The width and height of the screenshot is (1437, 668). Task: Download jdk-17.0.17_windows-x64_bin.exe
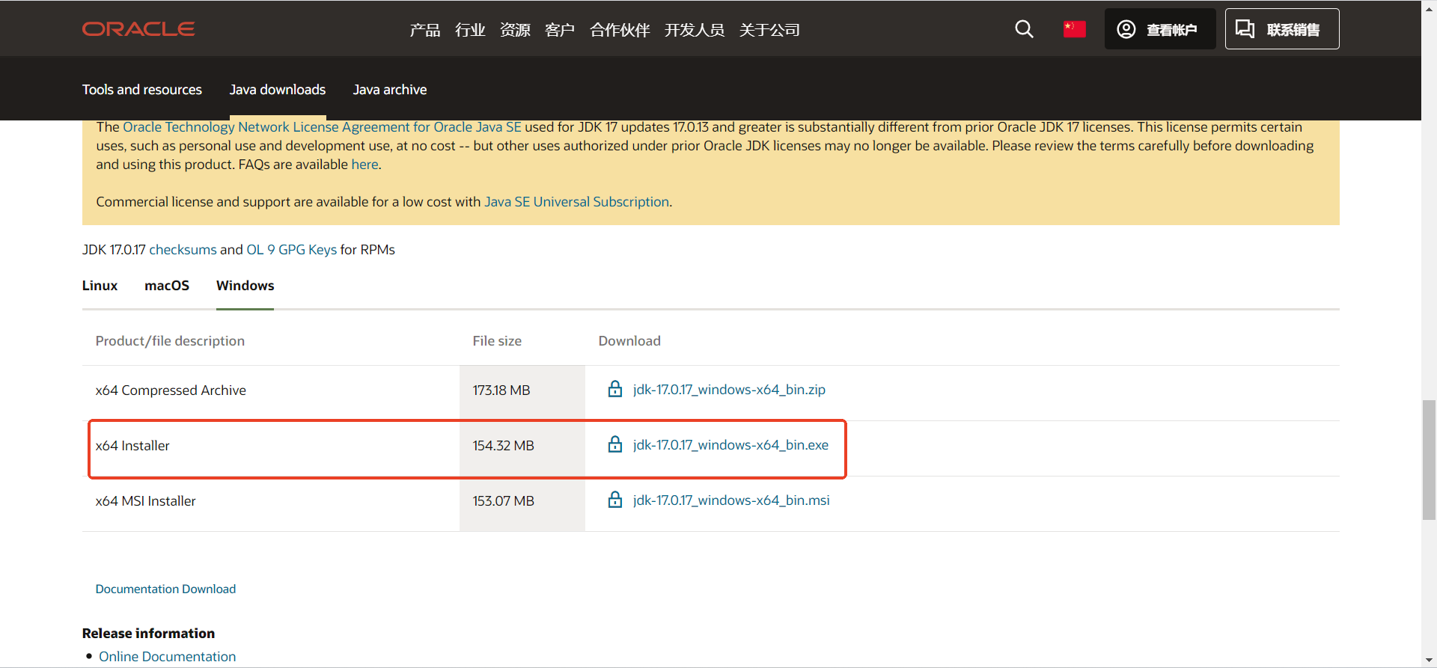(730, 445)
